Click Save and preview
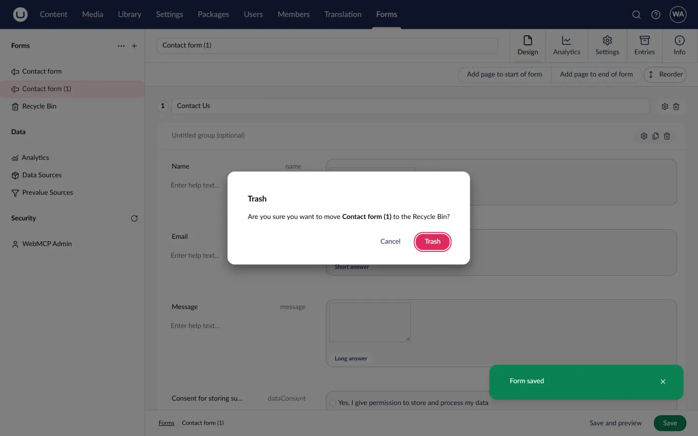The width and height of the screenshot is (698, 436). [615, 423]
